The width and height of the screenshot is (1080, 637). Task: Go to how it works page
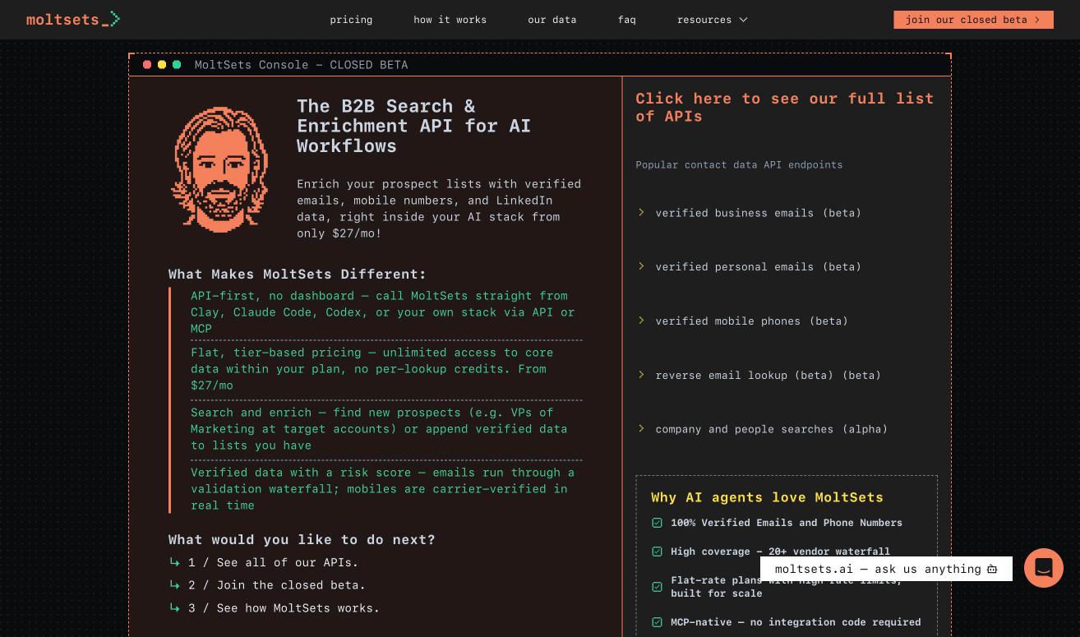(x=450, y=20)
